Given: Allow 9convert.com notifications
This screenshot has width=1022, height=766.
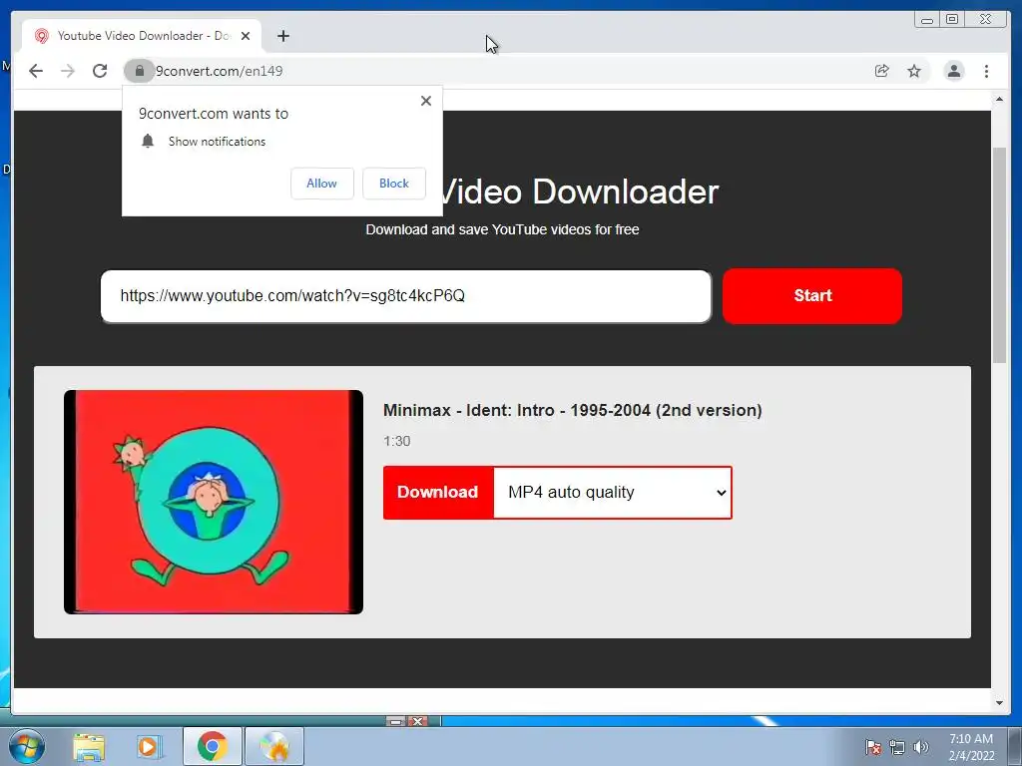Looking at the screenshot, I should pyautogui.click(x=322, y=184).
